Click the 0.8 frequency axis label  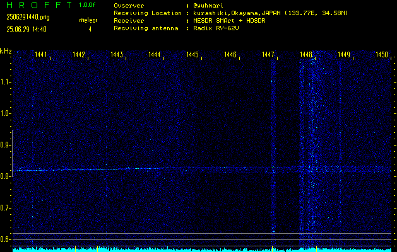tap(5, 176)
